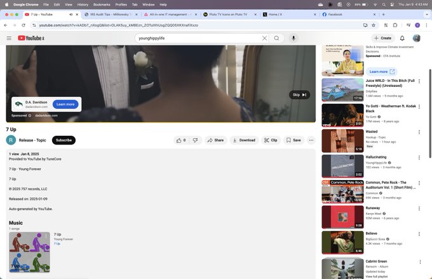Open options for Wasted video

pos(419,133)
